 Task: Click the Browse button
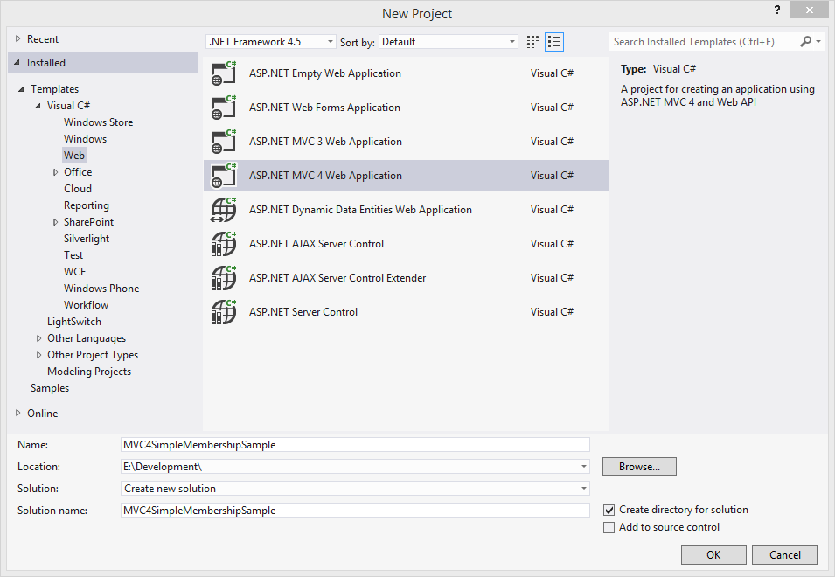(x=639, y=467)
